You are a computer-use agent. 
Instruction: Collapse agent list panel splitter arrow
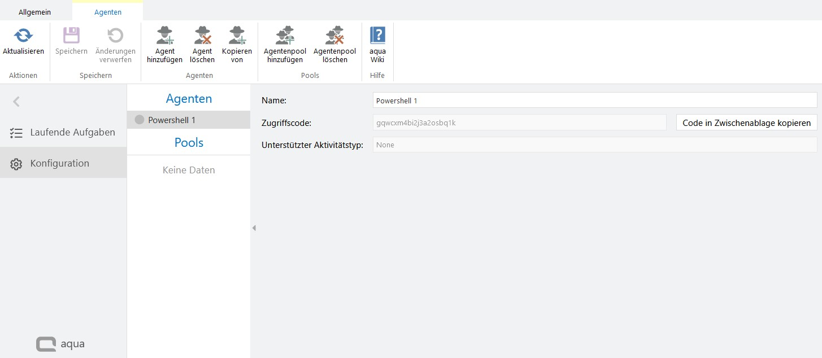click(x=254, y=228)
